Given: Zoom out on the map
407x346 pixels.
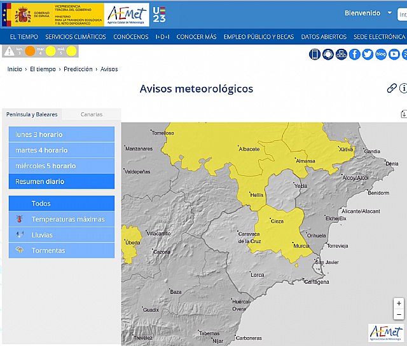Looking at the screenshot, I should [x=399, y=314].
